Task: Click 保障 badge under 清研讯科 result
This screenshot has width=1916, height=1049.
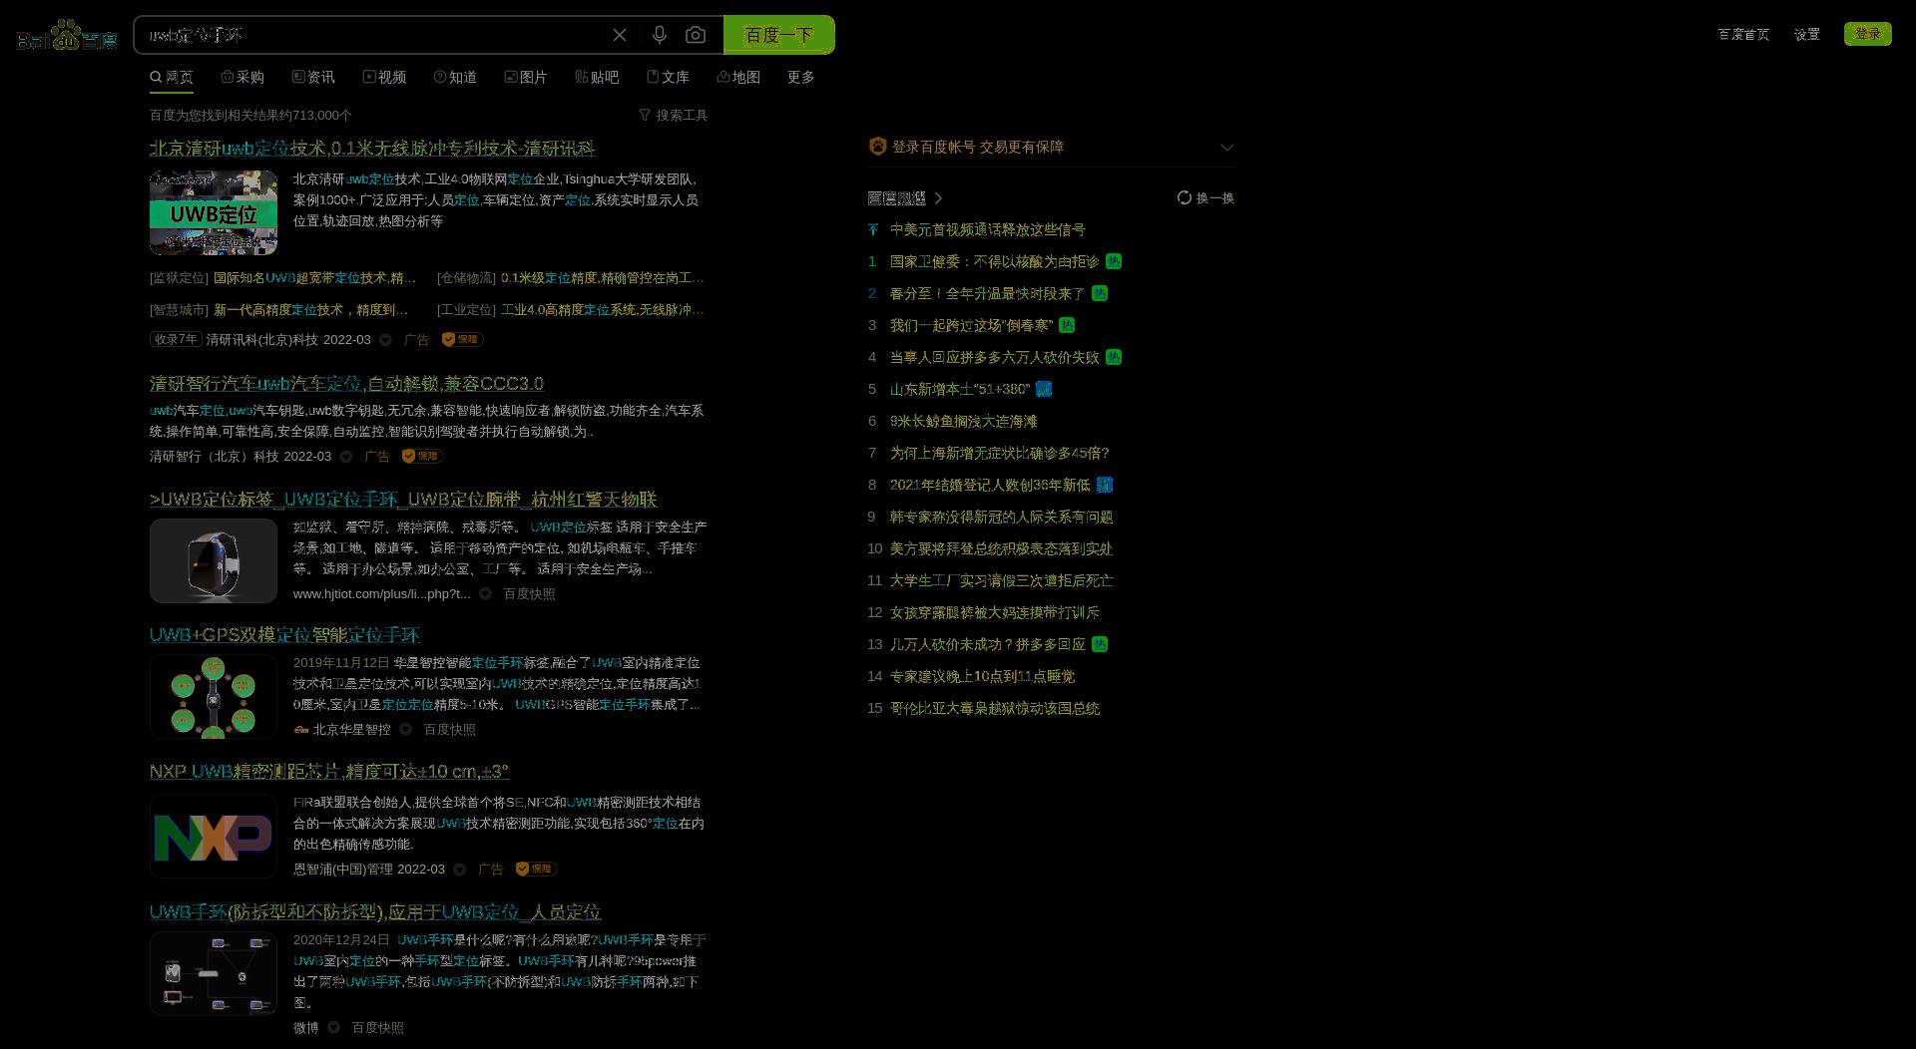Action: pos(462,340)
